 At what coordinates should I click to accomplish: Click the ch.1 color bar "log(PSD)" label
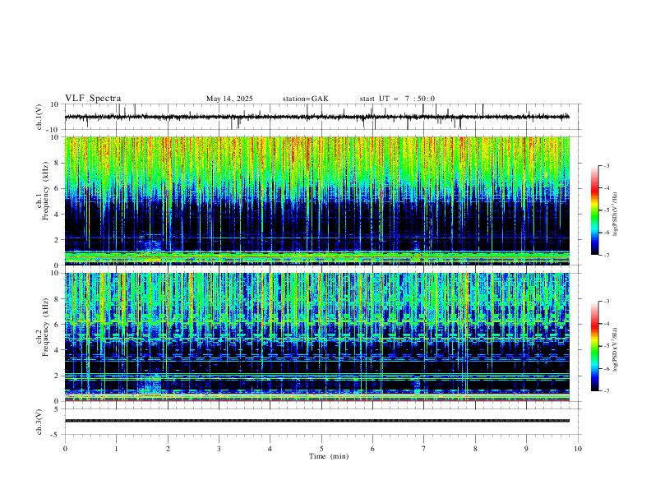click(x=615, y=215)
